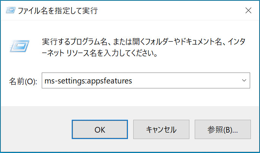Image resolution: width=260 pixels, height=153 pixels.
Task: Confirm the command with the OK button
Action: [100, 130]
